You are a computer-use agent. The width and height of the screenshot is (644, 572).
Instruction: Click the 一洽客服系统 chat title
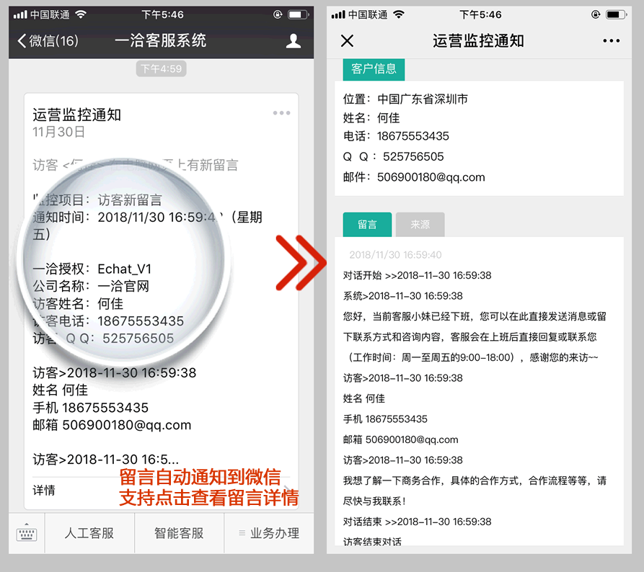tap(161, 40)
